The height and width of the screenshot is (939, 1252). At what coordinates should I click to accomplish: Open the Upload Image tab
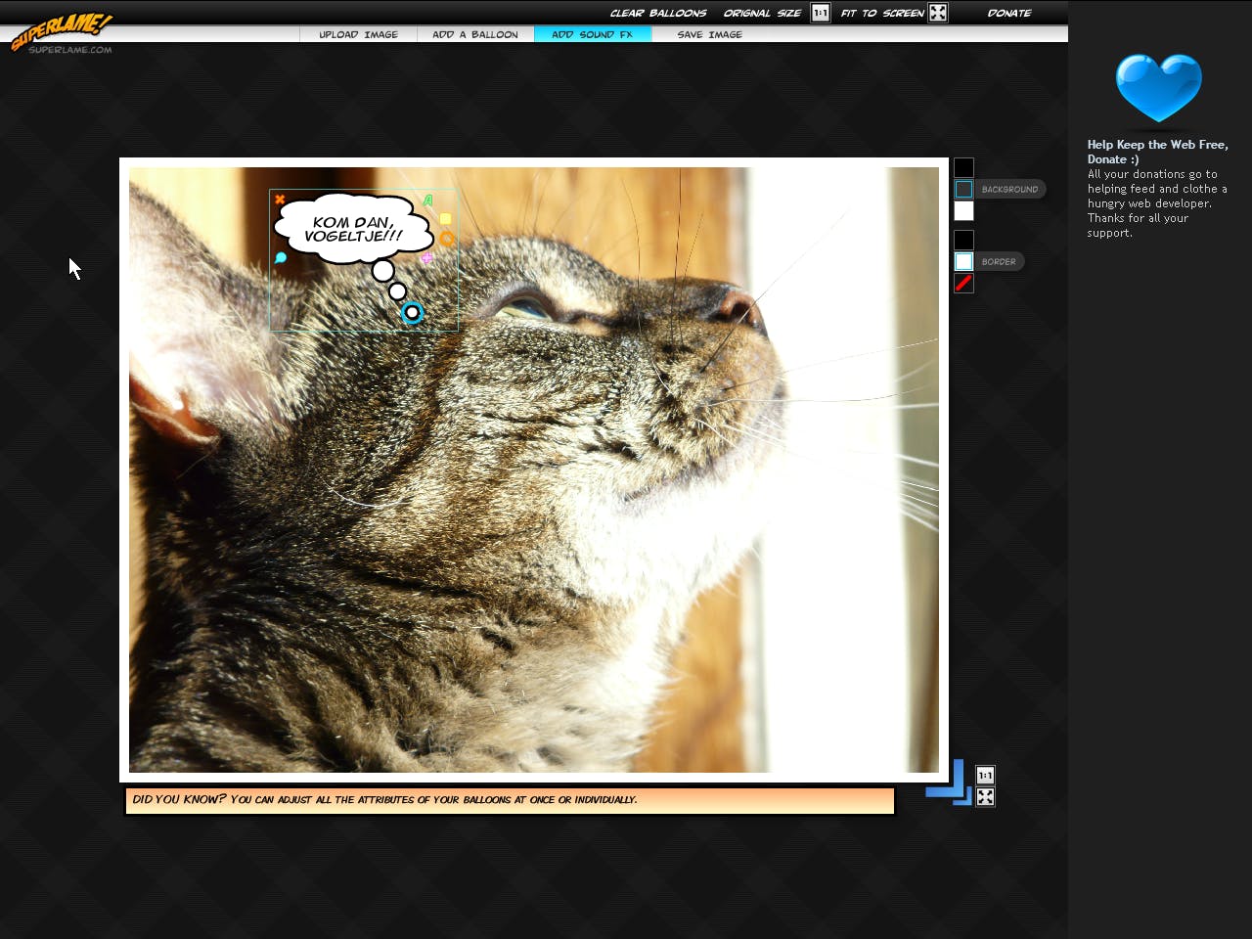pyautogui.click(x=358, y=34)
